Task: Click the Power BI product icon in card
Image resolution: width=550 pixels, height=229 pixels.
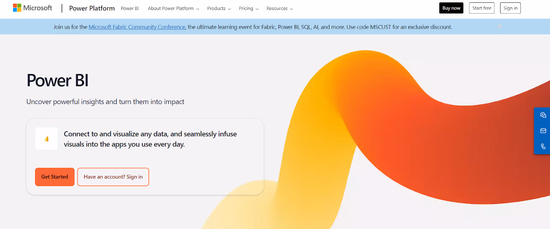Action: tap(46, 139)
